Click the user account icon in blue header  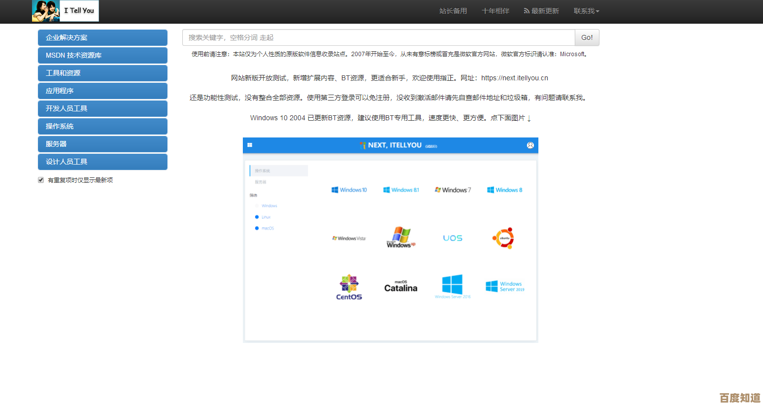pyautogui.click(x=531, y=145)
